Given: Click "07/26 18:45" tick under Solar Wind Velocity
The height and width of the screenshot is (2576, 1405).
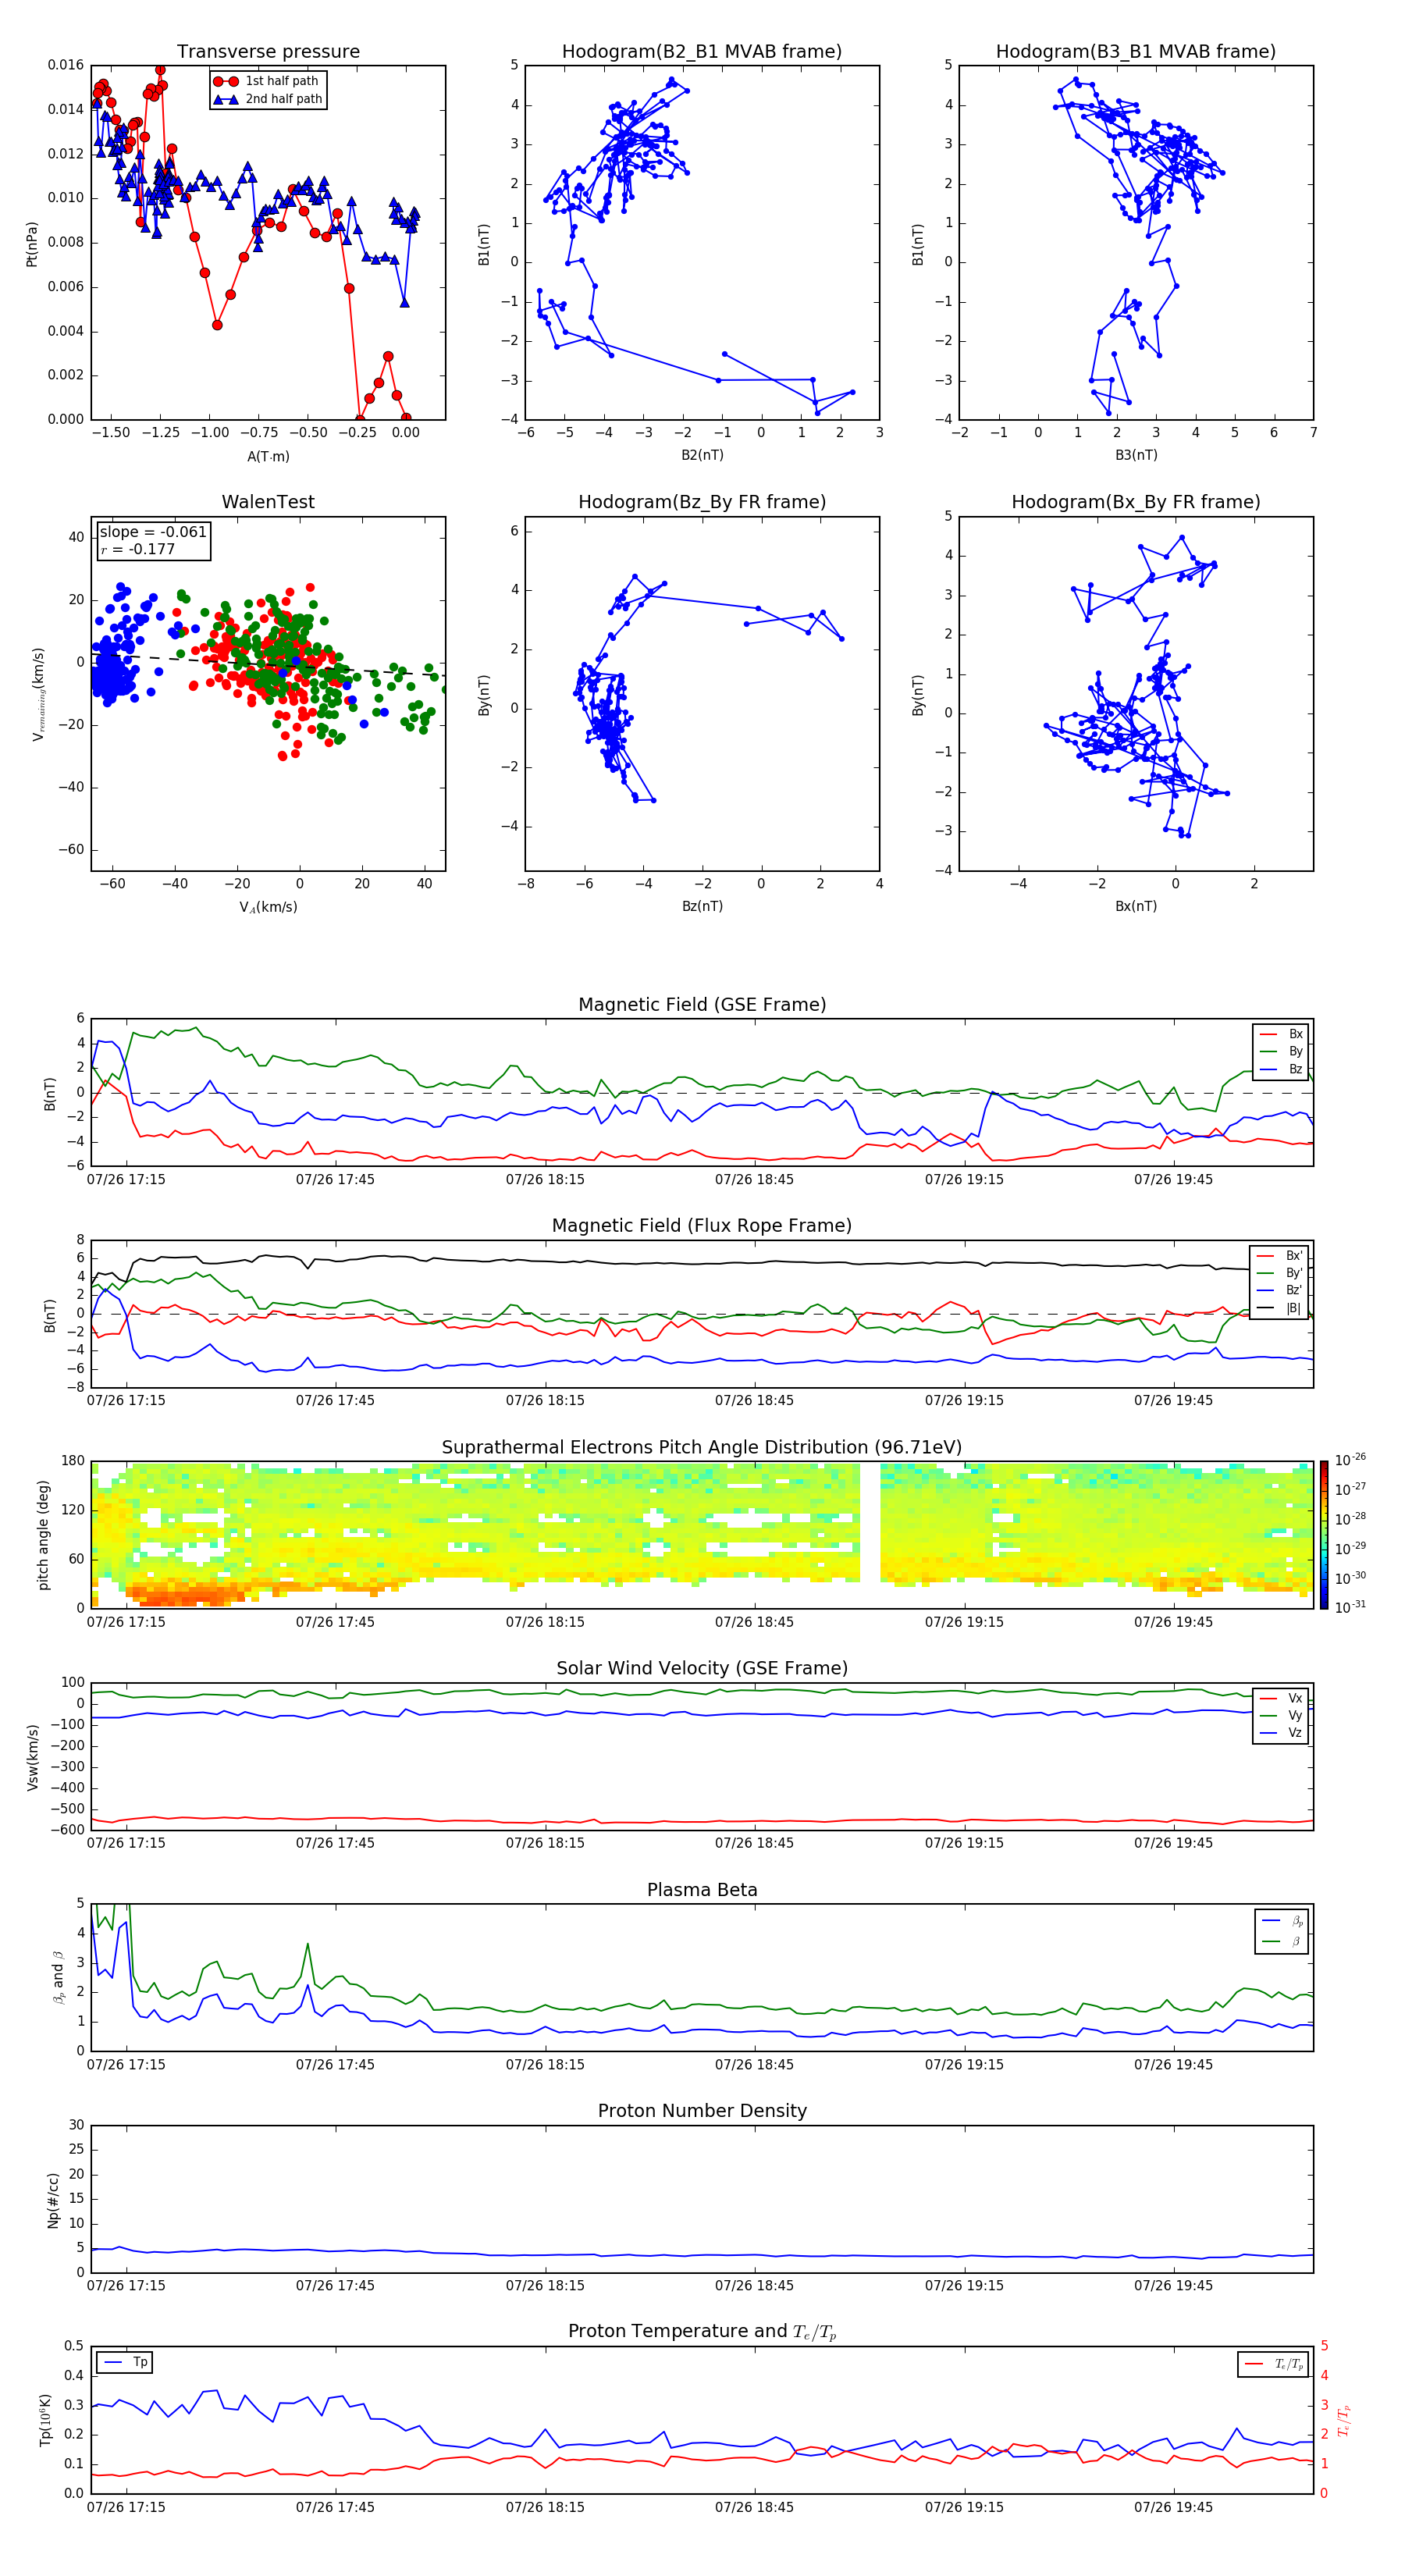Looking at the screenshot, I should [x=754, y=1843].
